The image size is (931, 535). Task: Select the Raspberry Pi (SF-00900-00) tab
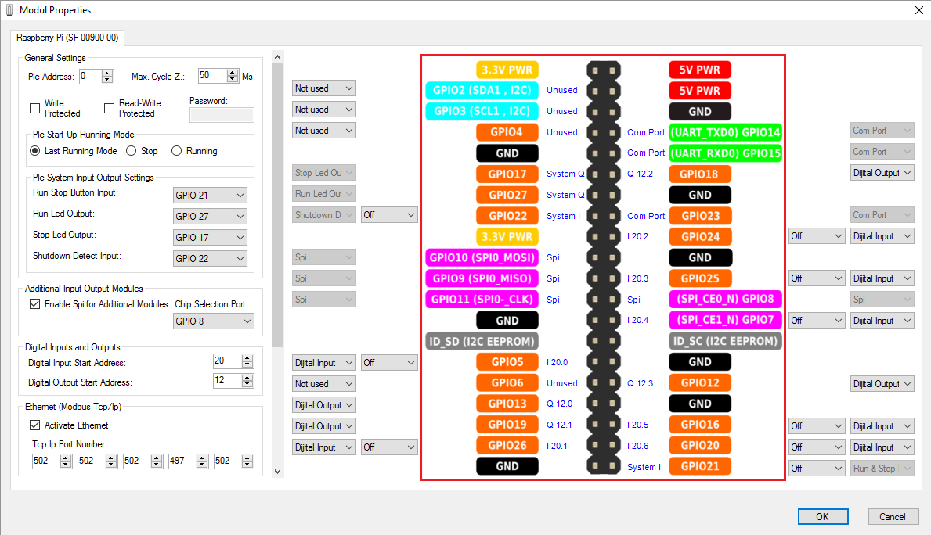pos(67,38)
